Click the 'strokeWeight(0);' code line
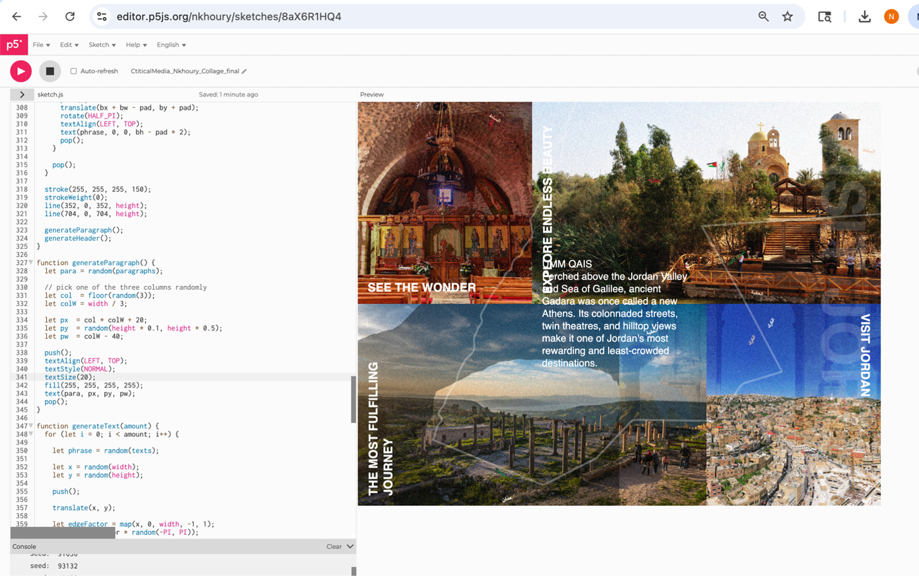Screen dimensions: 919x579 76,198
